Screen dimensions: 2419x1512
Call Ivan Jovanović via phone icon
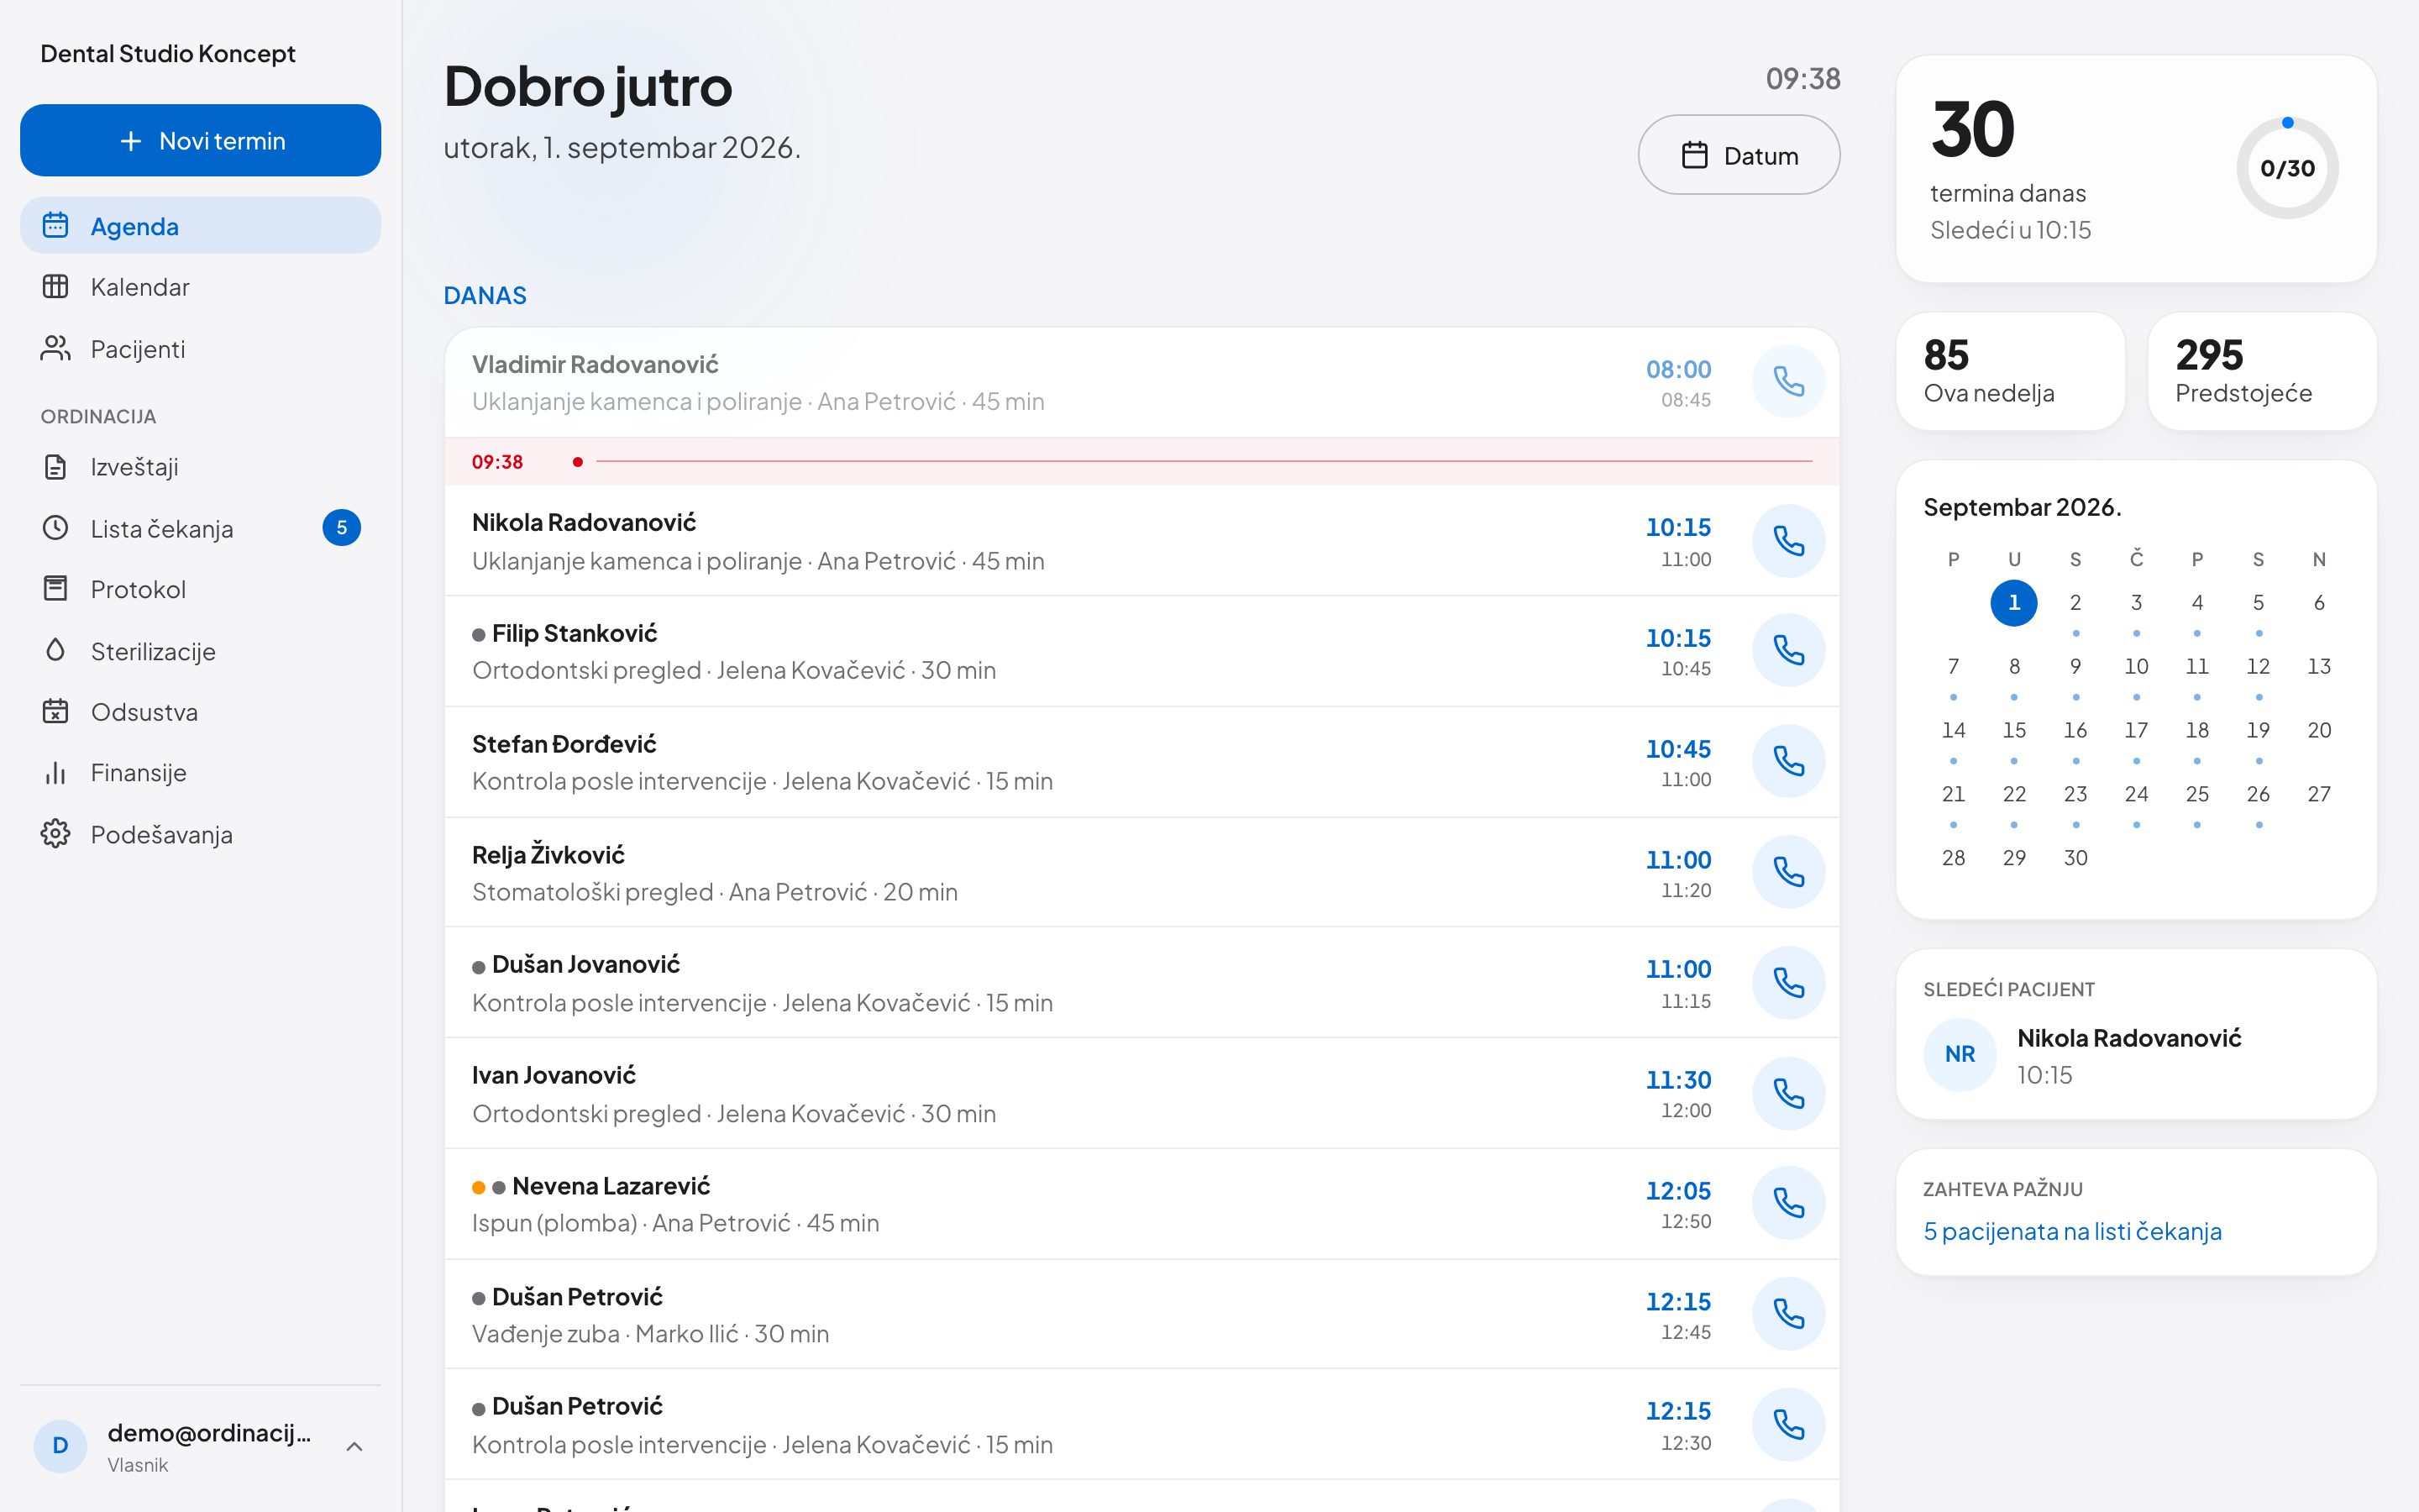point(1788,1093)
